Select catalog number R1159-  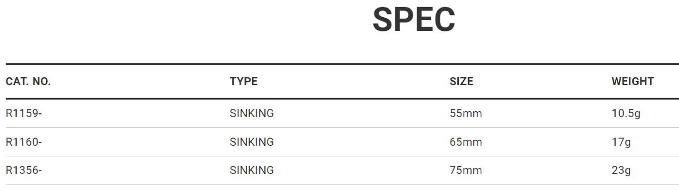(24, 113)
